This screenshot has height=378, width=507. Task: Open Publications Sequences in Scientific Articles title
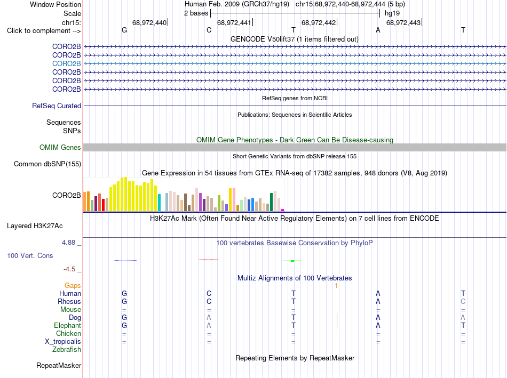(x=295, y=115)
